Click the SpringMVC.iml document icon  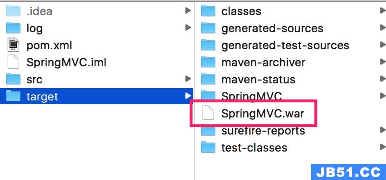click(13, 62)
